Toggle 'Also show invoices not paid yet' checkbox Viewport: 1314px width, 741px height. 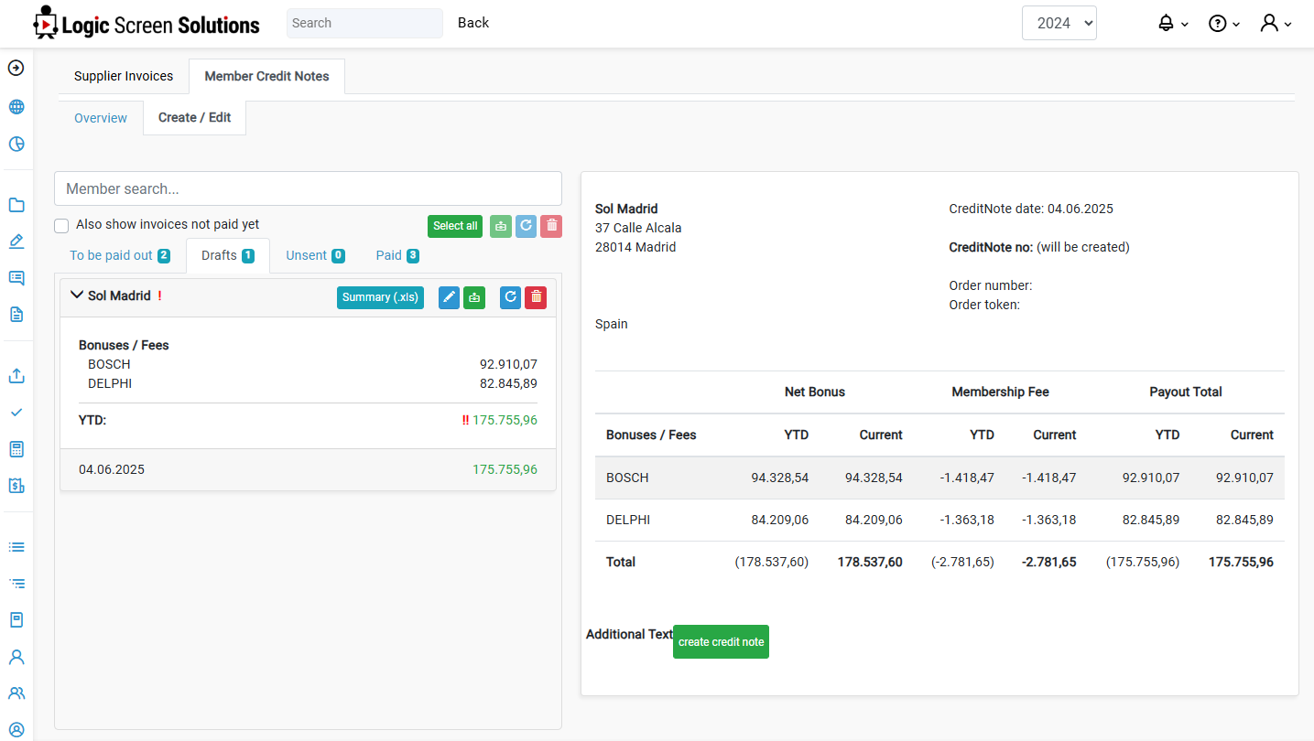pos(61,225)
